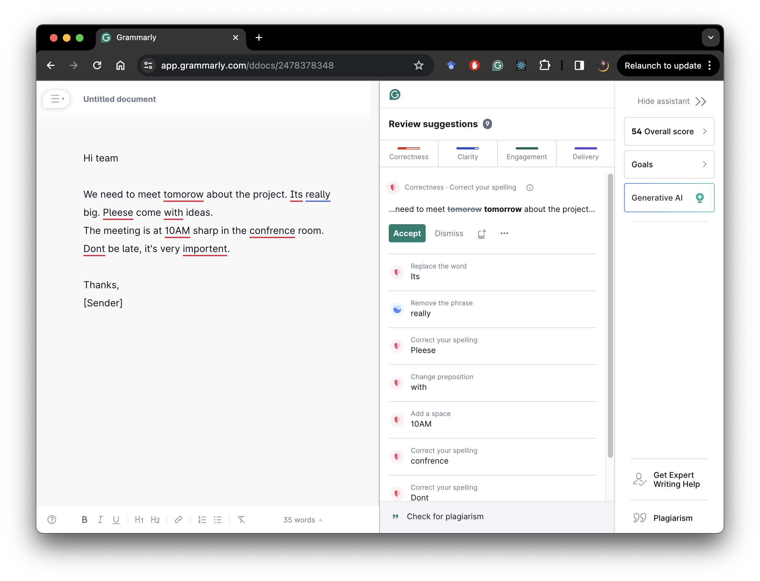The height and width of the screenshot is (581, 760).
Task: Create a numbered list
Action: pos(202,520)
